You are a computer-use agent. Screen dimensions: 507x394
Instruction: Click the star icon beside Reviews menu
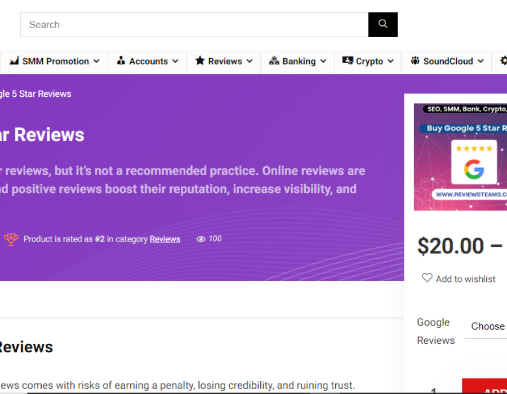pos(200,61)
